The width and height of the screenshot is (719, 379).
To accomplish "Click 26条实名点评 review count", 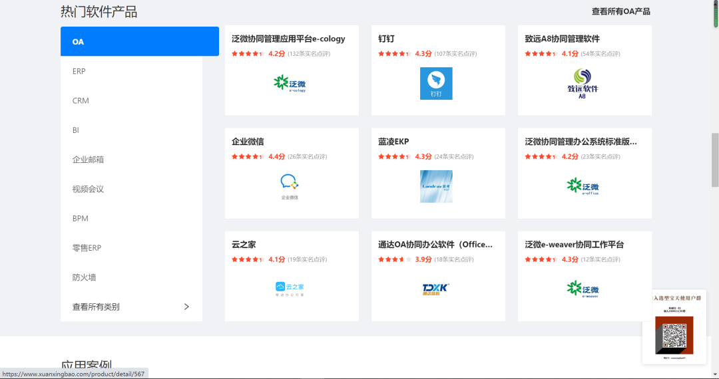I will (x=307, y=156).
